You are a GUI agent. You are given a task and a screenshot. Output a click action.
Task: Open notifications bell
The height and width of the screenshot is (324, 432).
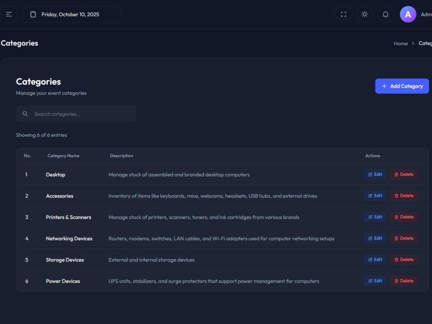click(x=385, y=14)
